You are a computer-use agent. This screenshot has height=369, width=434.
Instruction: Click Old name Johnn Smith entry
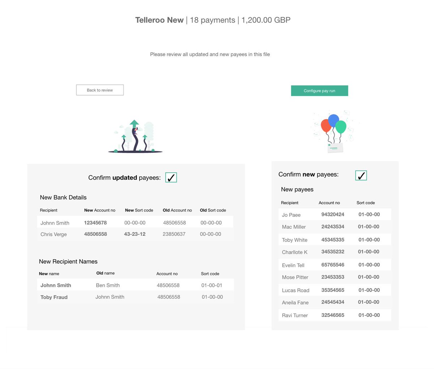point(110,297)
